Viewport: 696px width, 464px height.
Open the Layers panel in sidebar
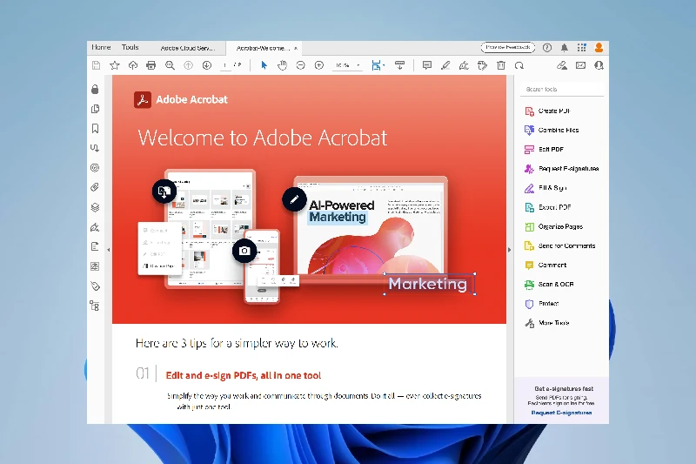(x=95, y=207)
